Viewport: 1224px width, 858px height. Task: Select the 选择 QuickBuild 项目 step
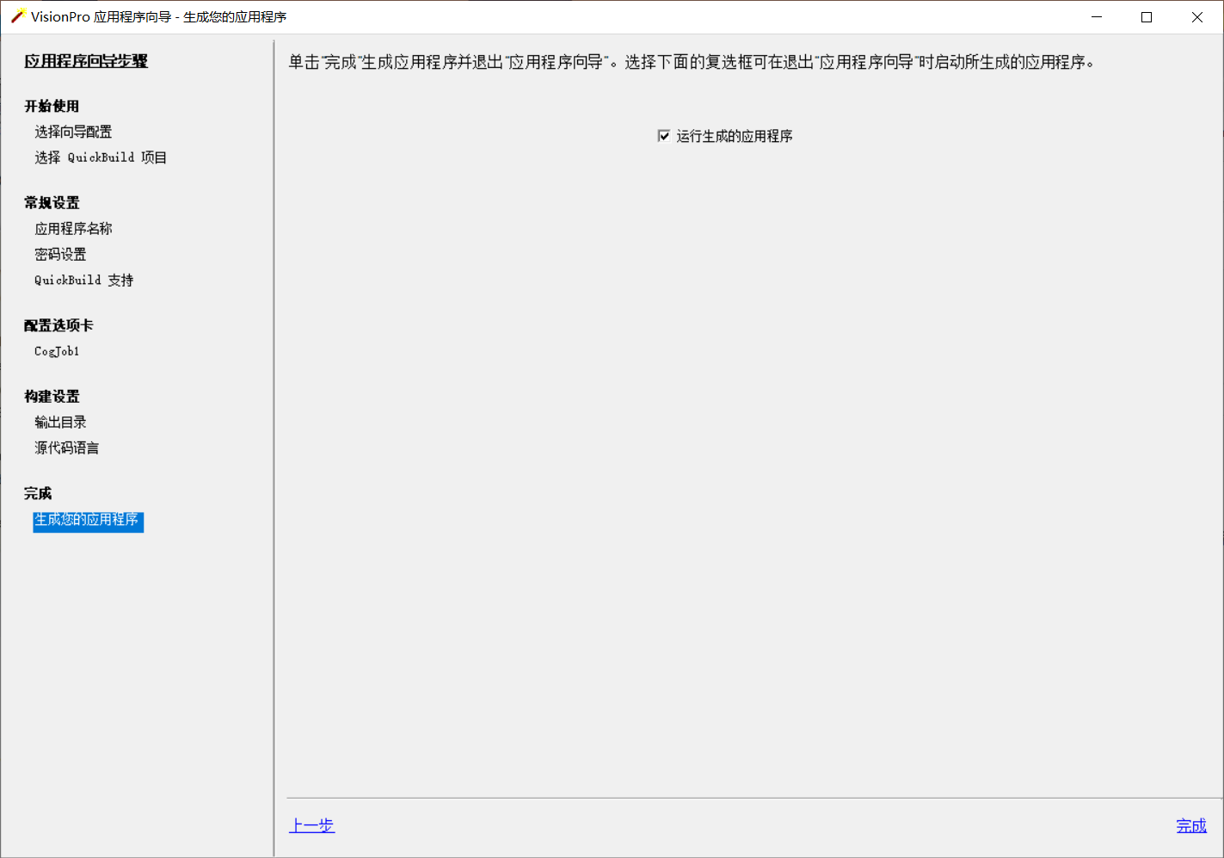101,157
